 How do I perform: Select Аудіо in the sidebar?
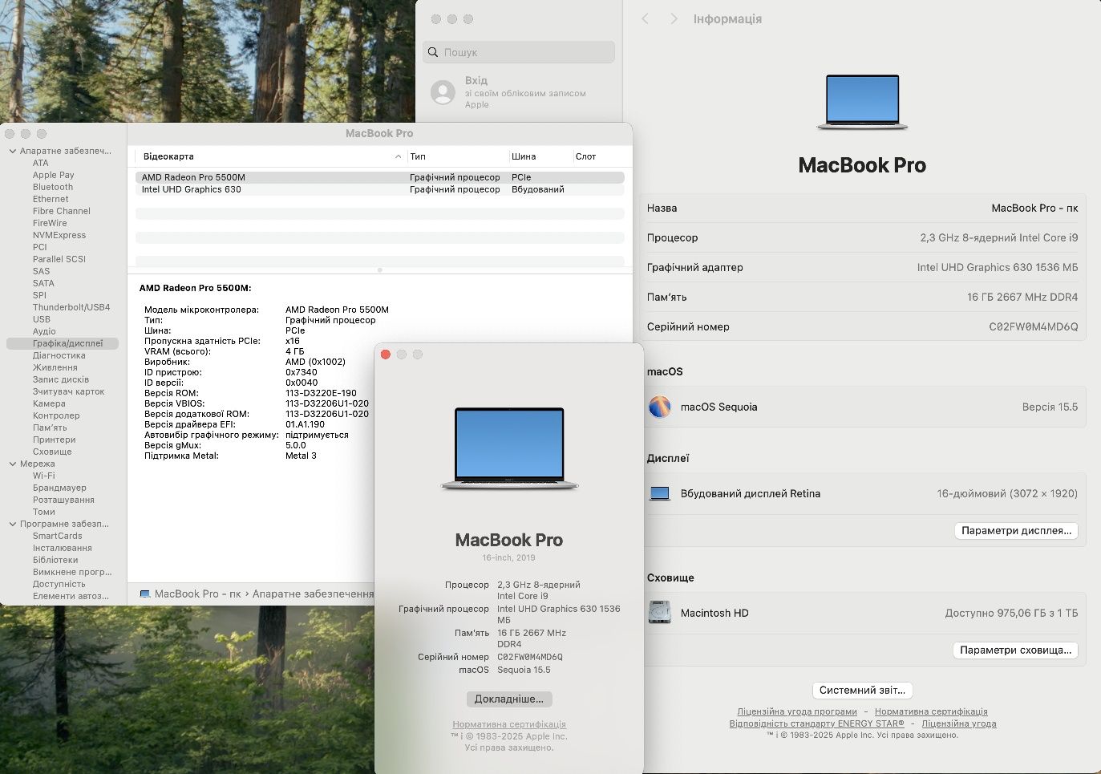coord(44,331)
